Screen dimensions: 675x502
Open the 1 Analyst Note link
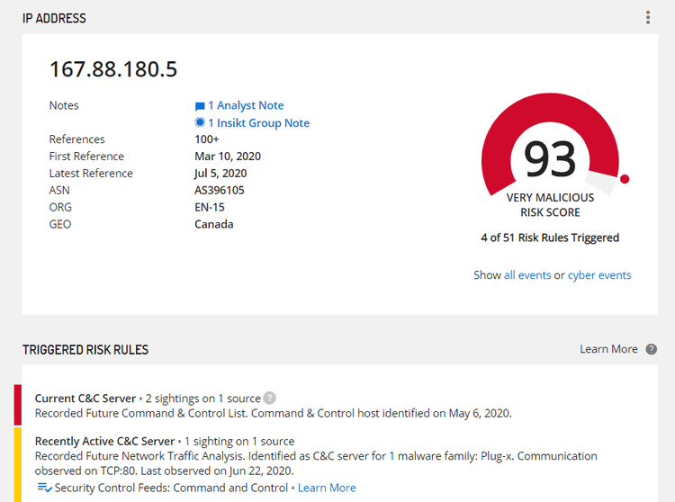[x=245, y=105]
